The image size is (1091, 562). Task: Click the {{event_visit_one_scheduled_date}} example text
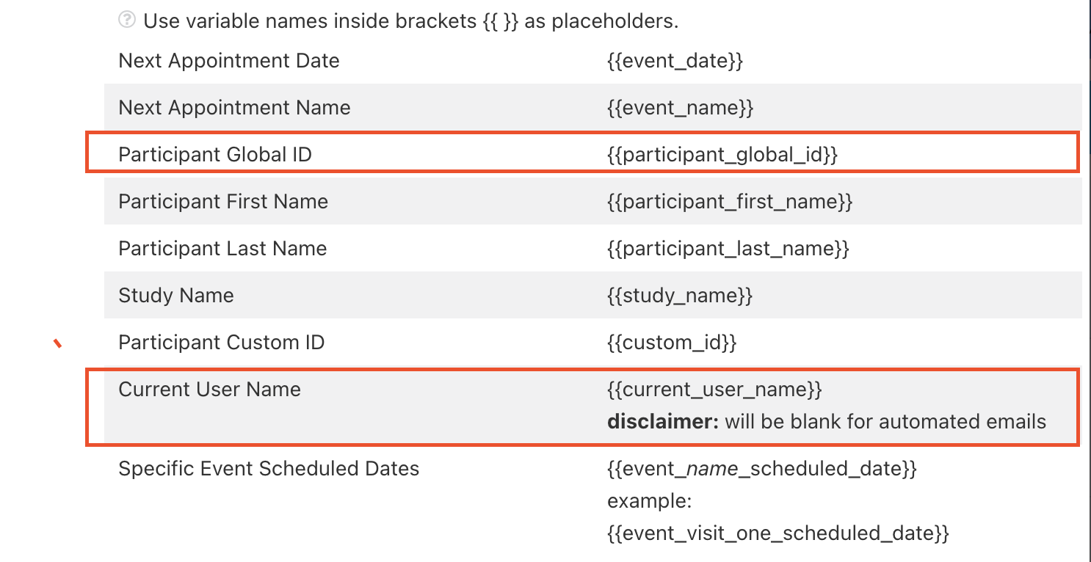coord(778,533)
